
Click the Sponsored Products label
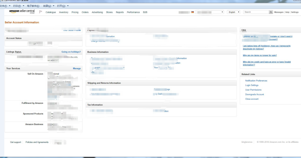33,114
